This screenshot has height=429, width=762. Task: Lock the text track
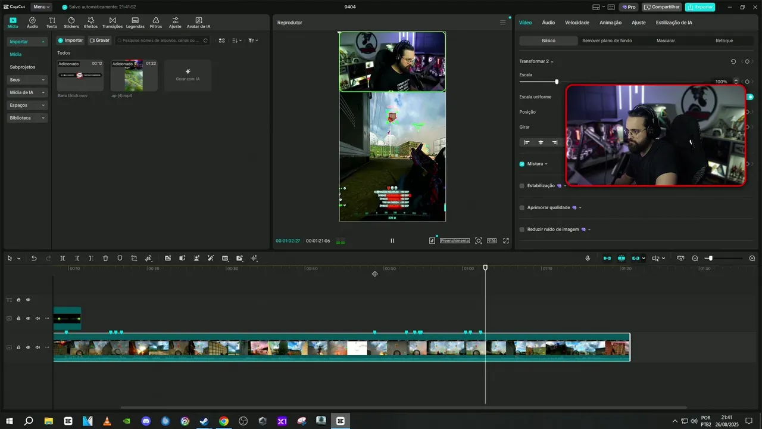click(18, 300)
